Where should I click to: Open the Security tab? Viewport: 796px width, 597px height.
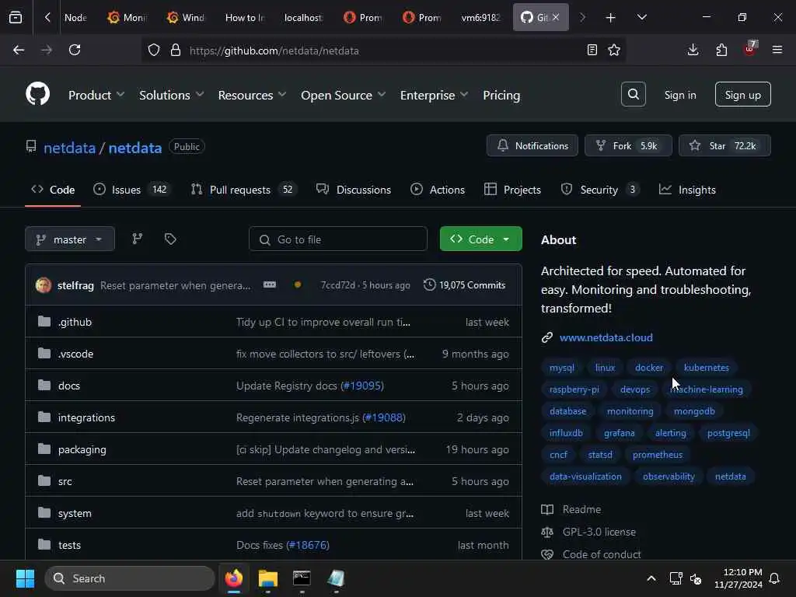tap(600, 190)
